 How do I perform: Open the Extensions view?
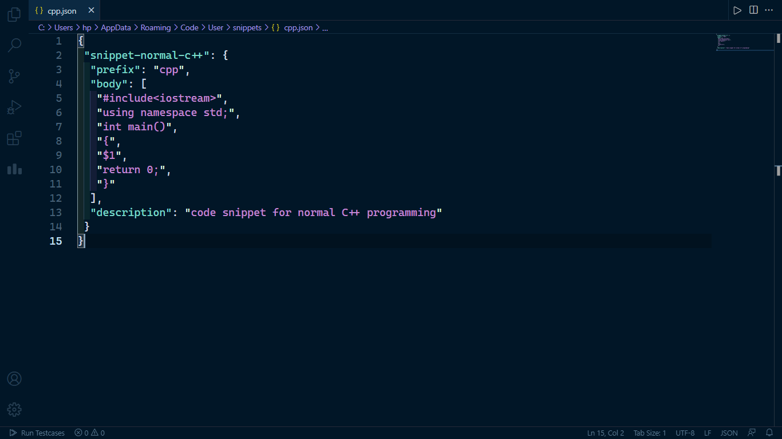coord(14,138)
